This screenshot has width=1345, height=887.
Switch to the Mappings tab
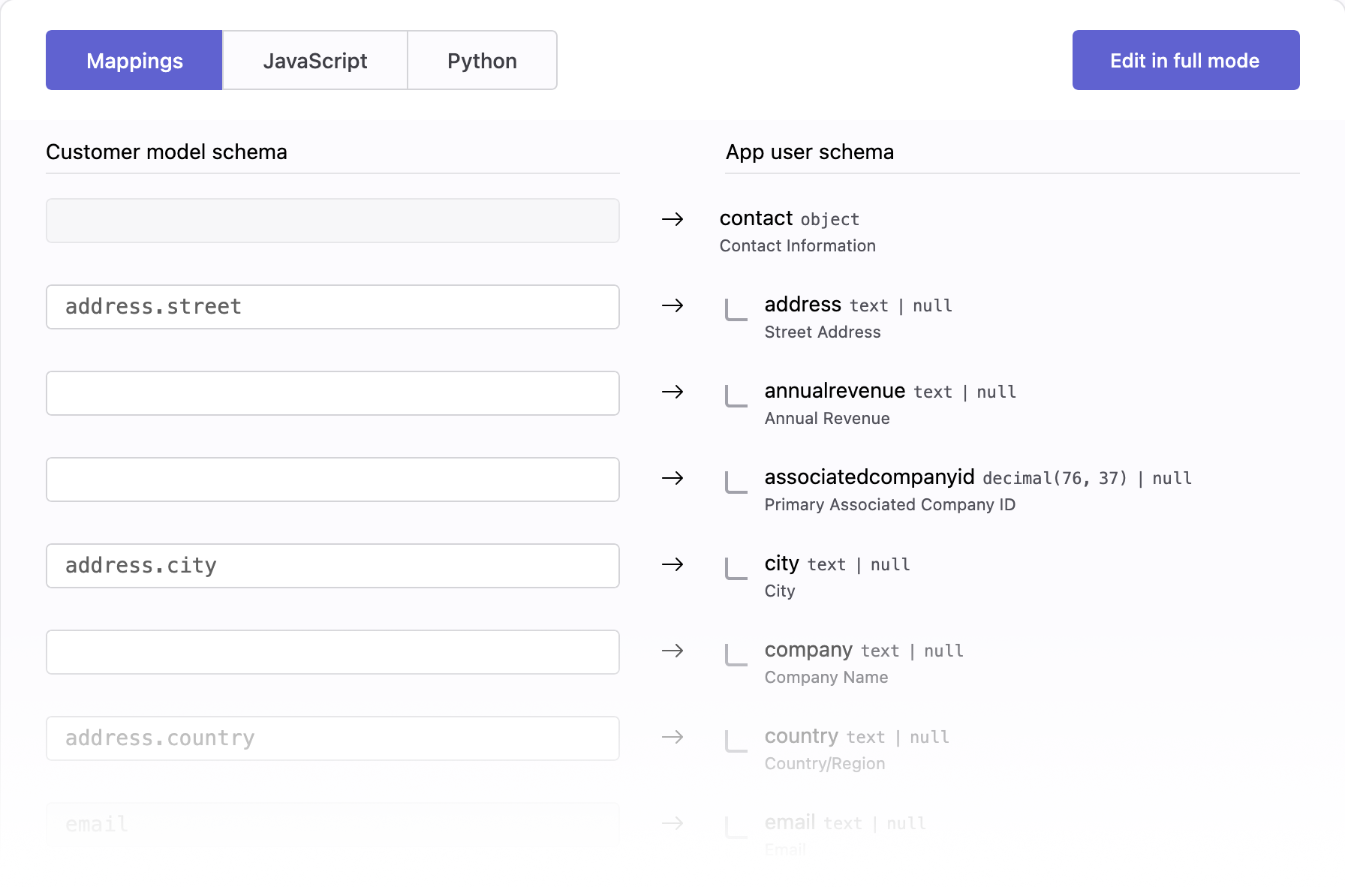click(134, 61)
